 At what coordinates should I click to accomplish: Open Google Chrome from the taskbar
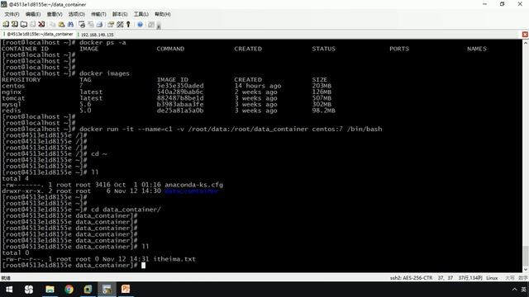pos(69,290)
